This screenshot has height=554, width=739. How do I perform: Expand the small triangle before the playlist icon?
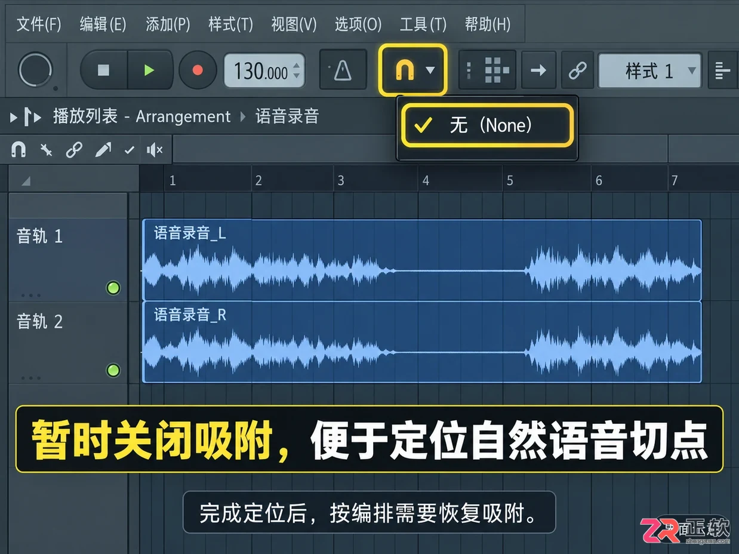(13, 117)
